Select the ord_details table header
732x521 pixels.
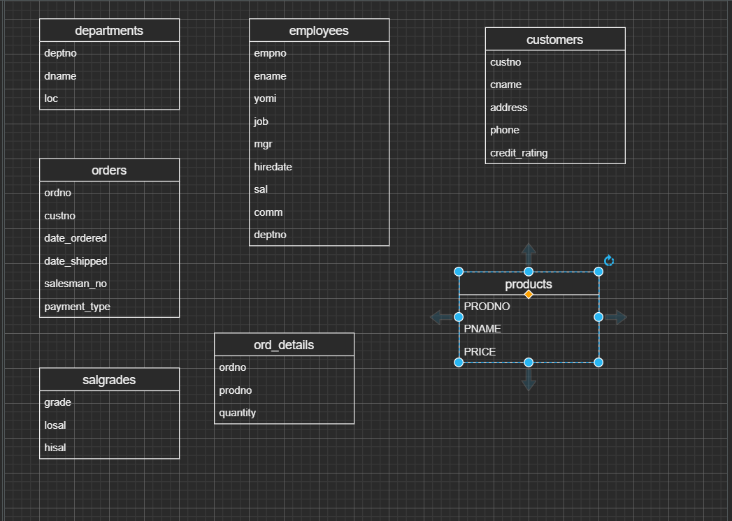284,344
